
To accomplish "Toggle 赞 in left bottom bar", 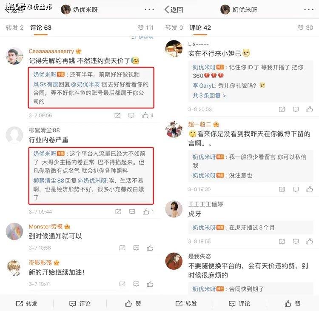I will [x=133, y=304].
